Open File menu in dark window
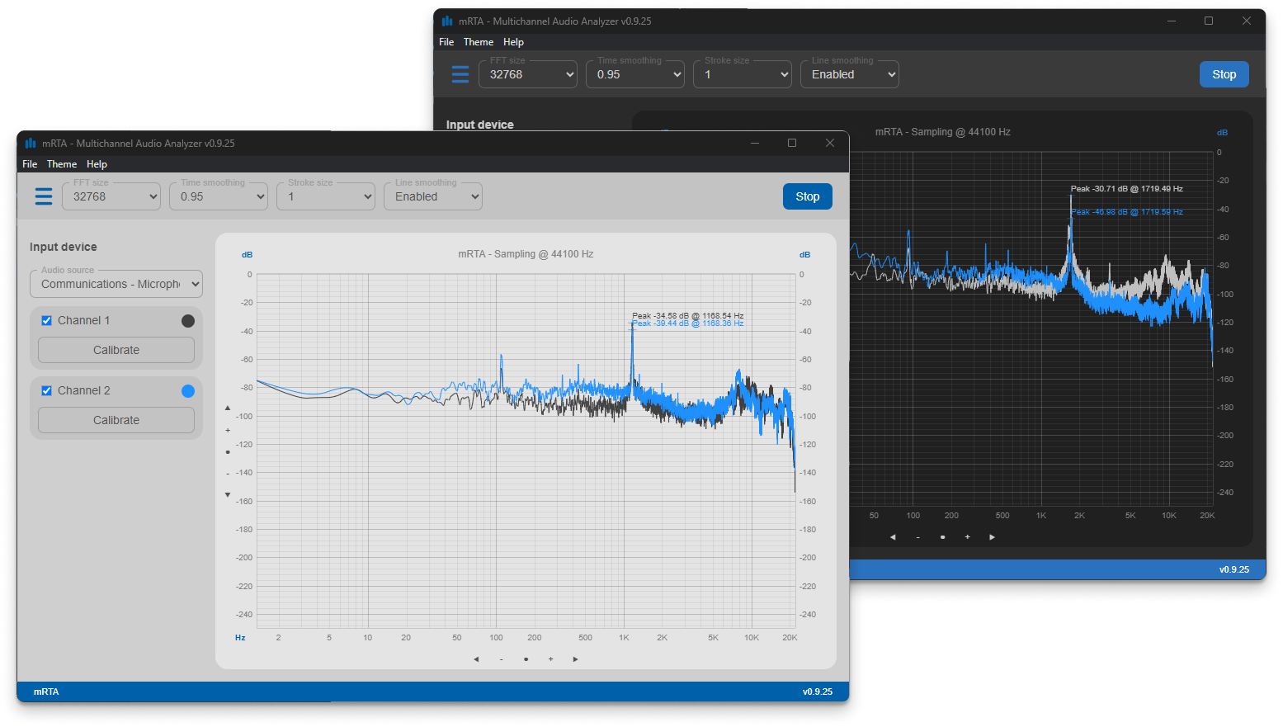This screenshot has width=1283, height=727. (446, 42)
